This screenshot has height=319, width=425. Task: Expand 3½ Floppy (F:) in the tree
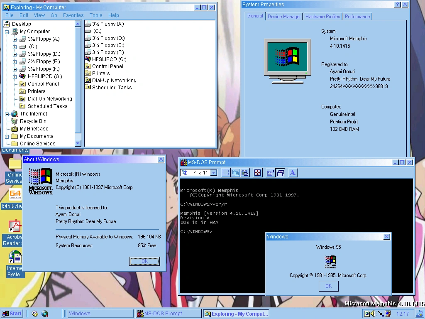(x=15, y=69)
